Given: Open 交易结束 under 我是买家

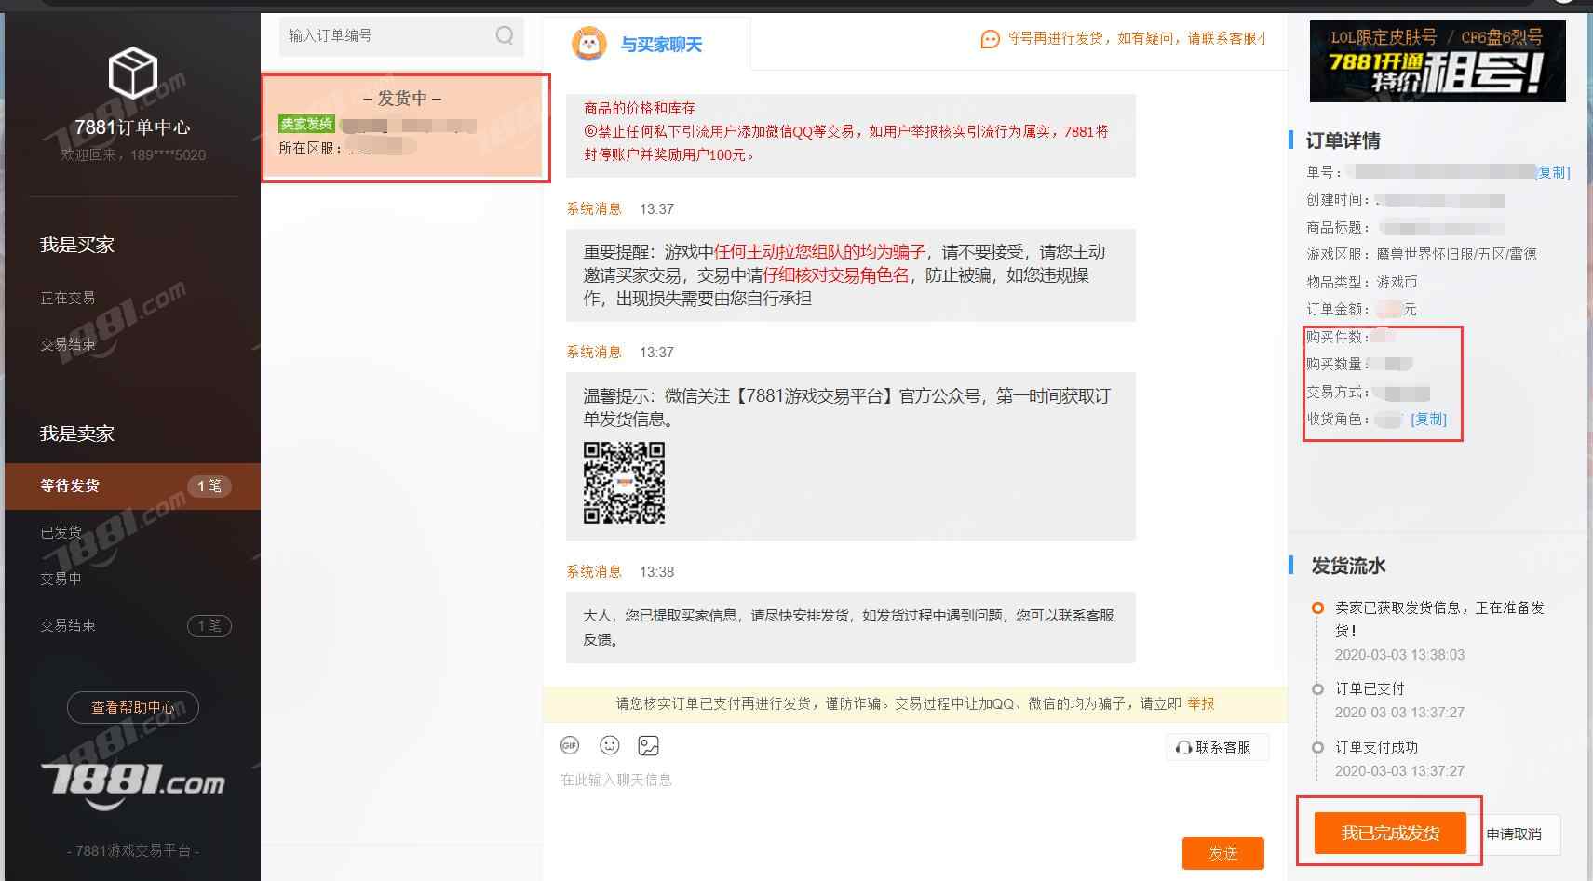Looking at the screenshot, I should (67, 344).
